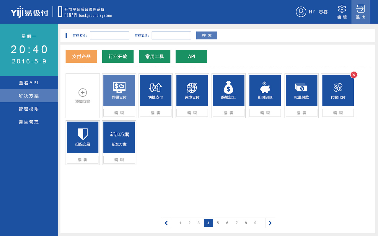Screen dimensions: 378x236
Task: Click 编辑 under 担保交易
Action: 83,160
